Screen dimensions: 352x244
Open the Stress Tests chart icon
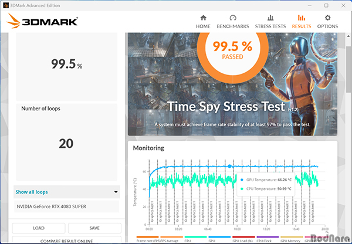point(270,18)
